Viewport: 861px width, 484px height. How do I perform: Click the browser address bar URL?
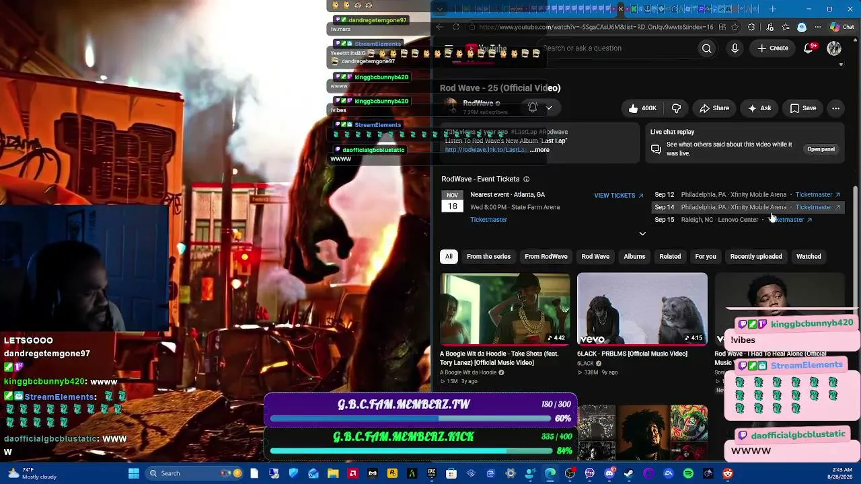(x=595, y=27)
